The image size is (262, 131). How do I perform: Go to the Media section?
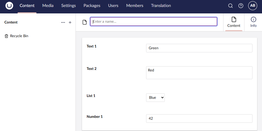pos(48,6)
